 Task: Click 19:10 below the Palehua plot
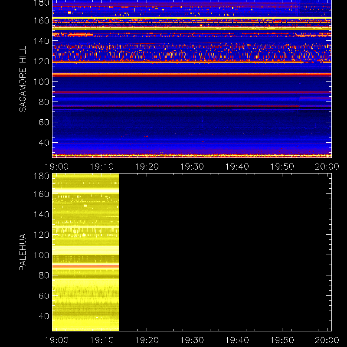[102, 340]
